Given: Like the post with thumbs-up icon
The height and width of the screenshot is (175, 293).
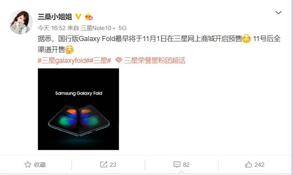Looking at the screenshot, I should pos(248,165).
